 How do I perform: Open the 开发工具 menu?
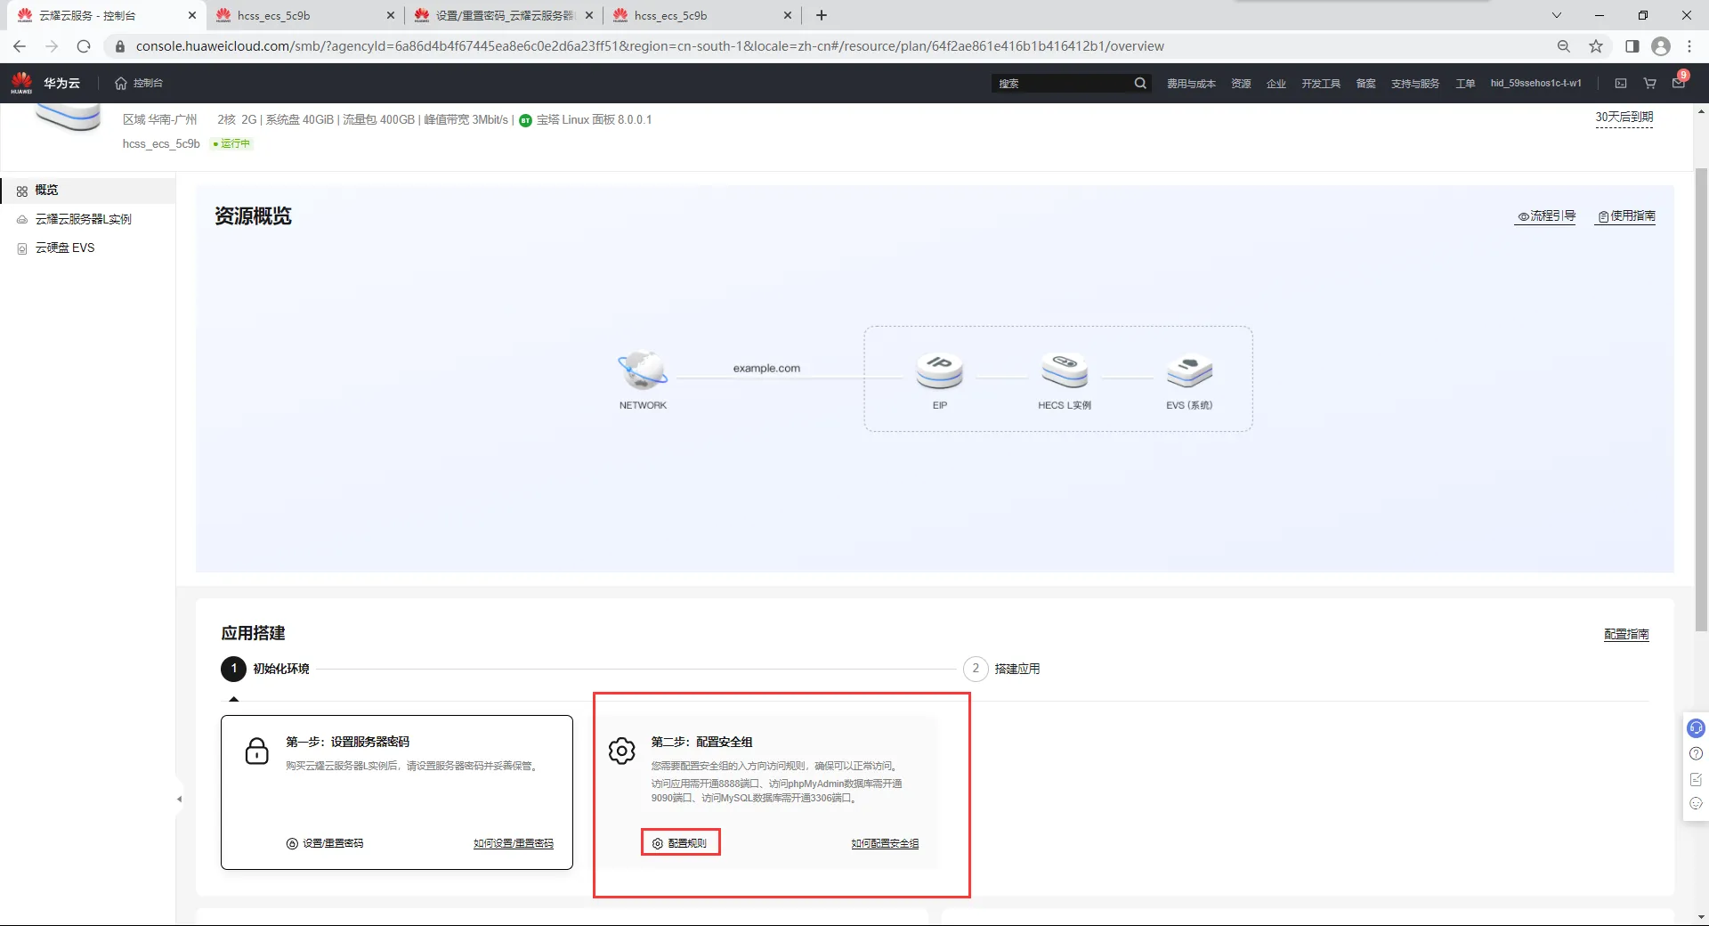1321,84
